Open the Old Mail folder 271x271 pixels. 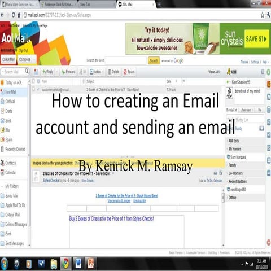click(14, 102)
